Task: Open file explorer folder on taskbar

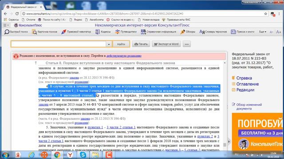Action: [x=96, y=155]
